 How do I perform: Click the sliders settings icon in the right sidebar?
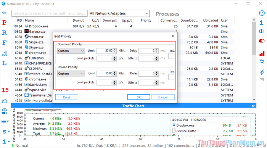tap(262, 61)
